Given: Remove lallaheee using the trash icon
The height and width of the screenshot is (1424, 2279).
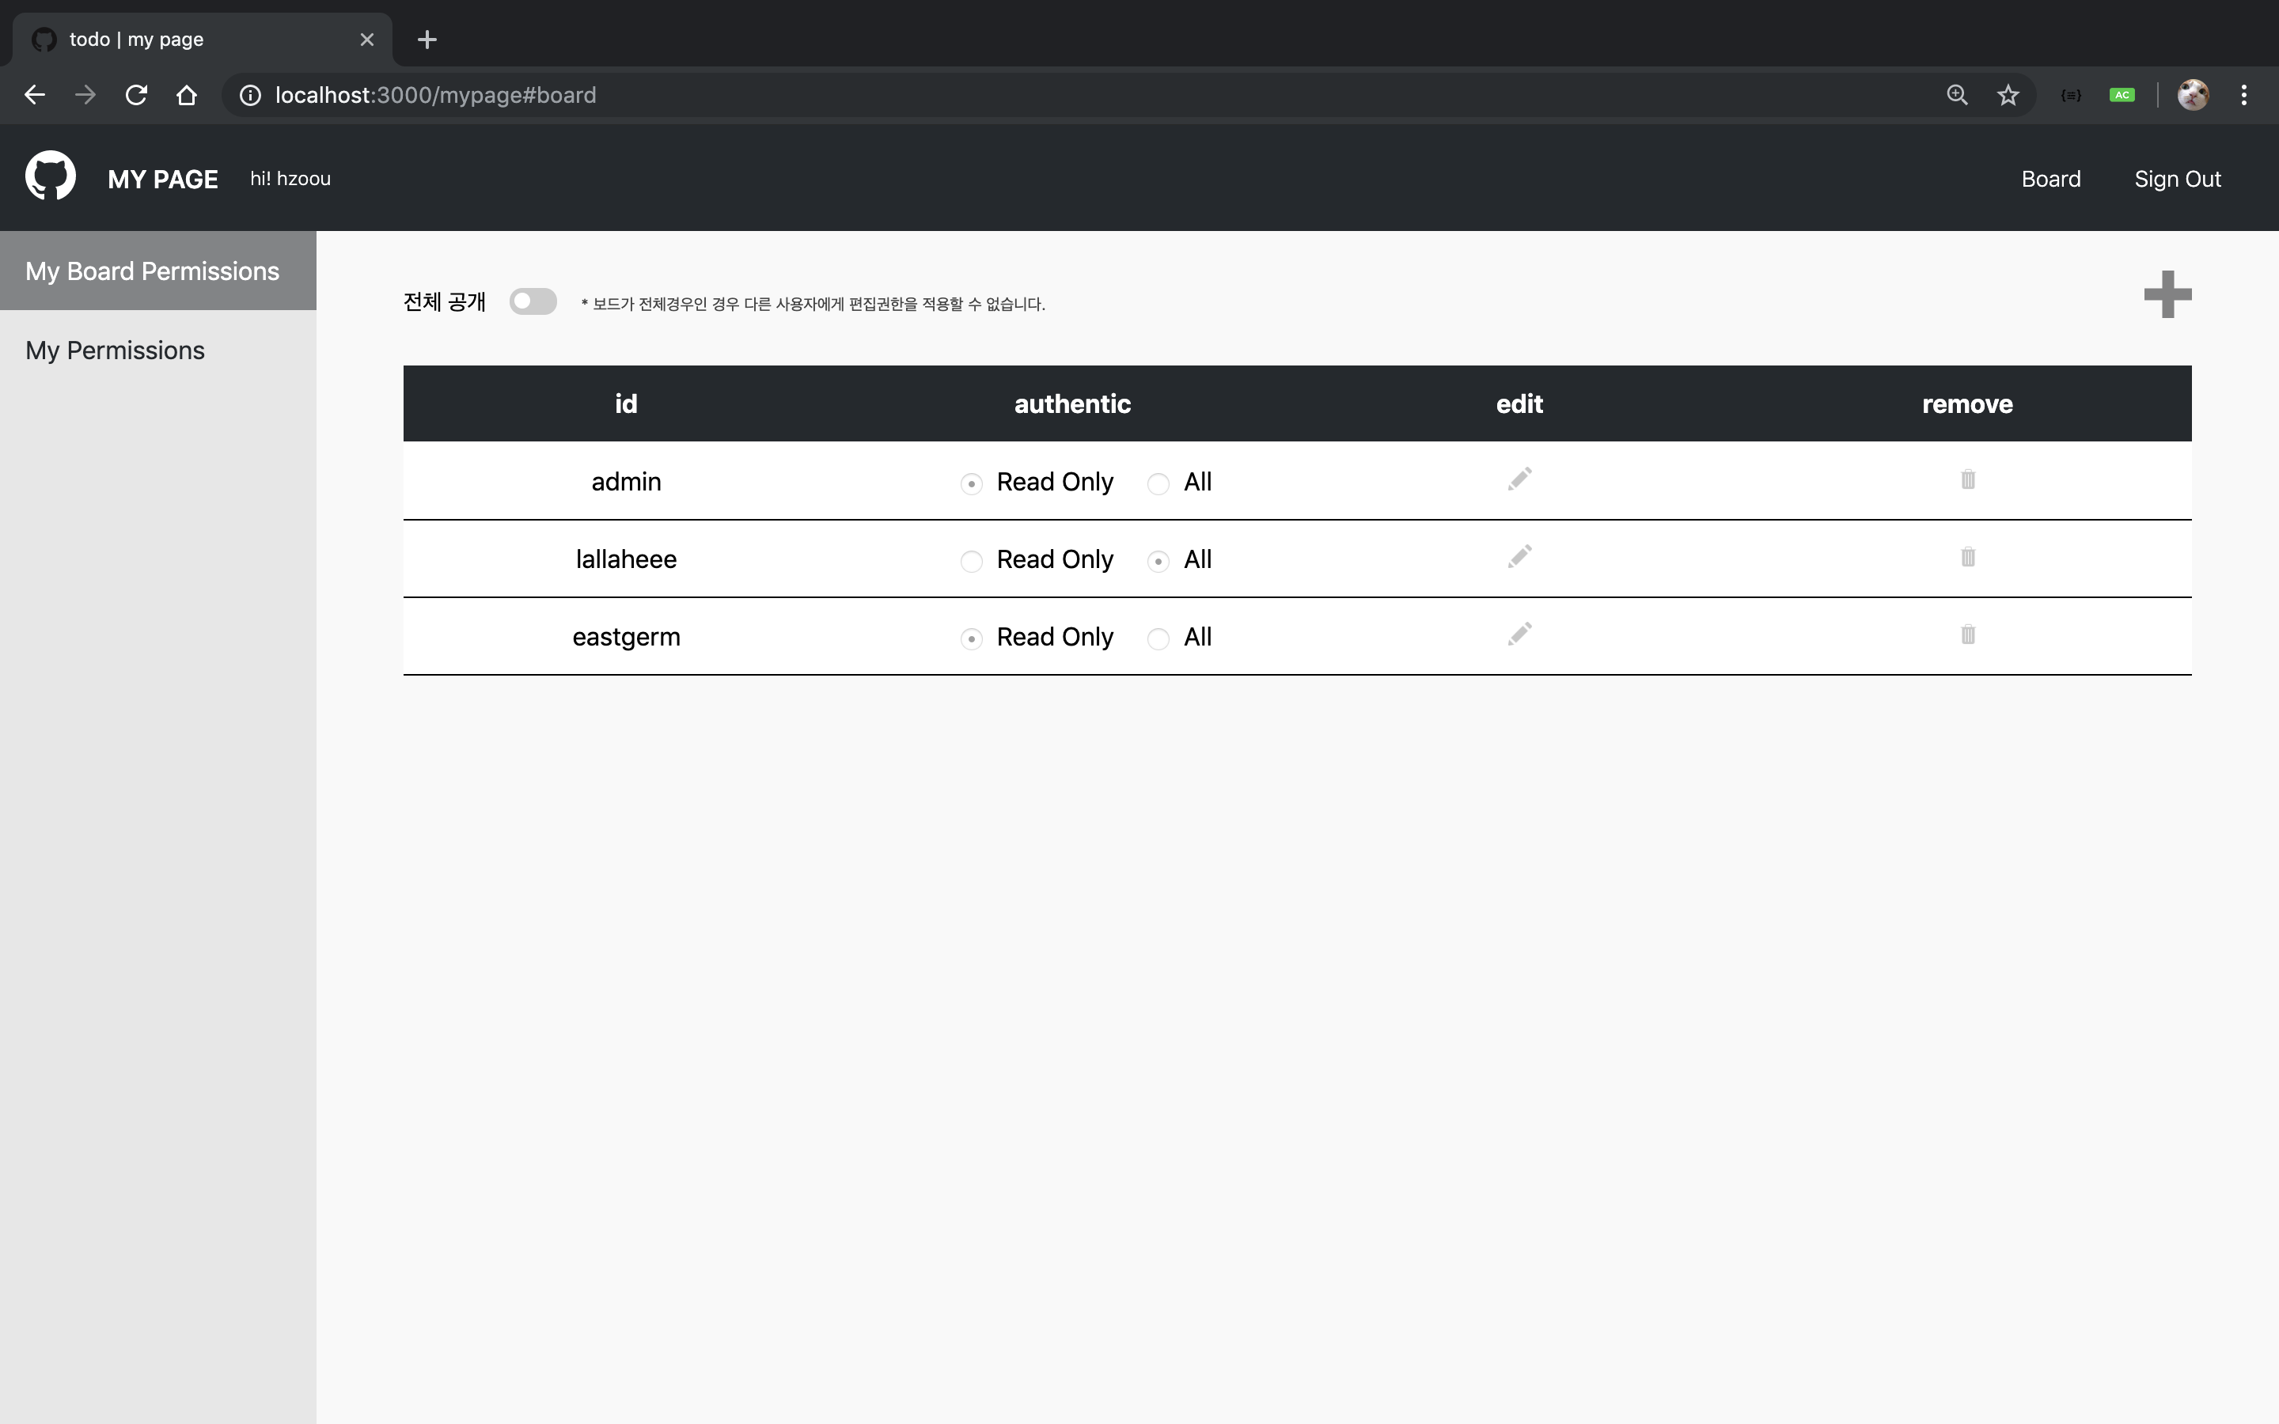Looking at the screenshot, I should [1967, 557].
